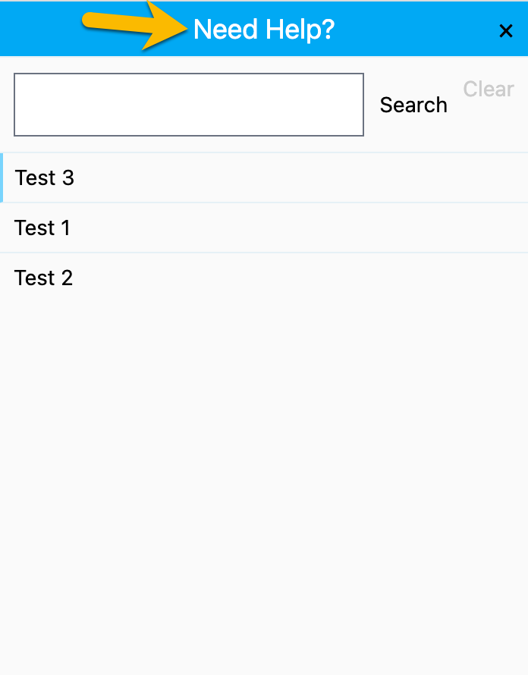Click the blue highlight bar beside Test 3
Viewport: 528px width, 675px height.
click(x=2, y=178)
